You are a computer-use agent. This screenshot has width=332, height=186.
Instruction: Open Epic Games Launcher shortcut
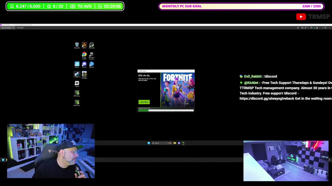tap(92, 55)
